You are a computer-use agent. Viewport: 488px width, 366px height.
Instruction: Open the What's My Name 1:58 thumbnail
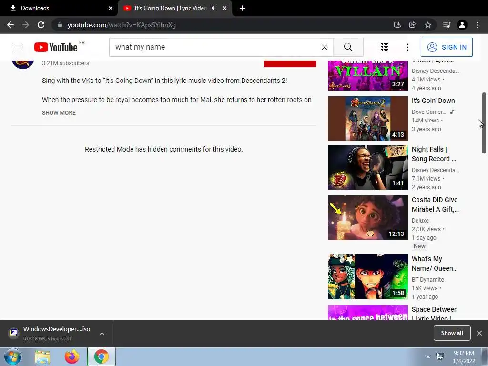pos(367,277)
